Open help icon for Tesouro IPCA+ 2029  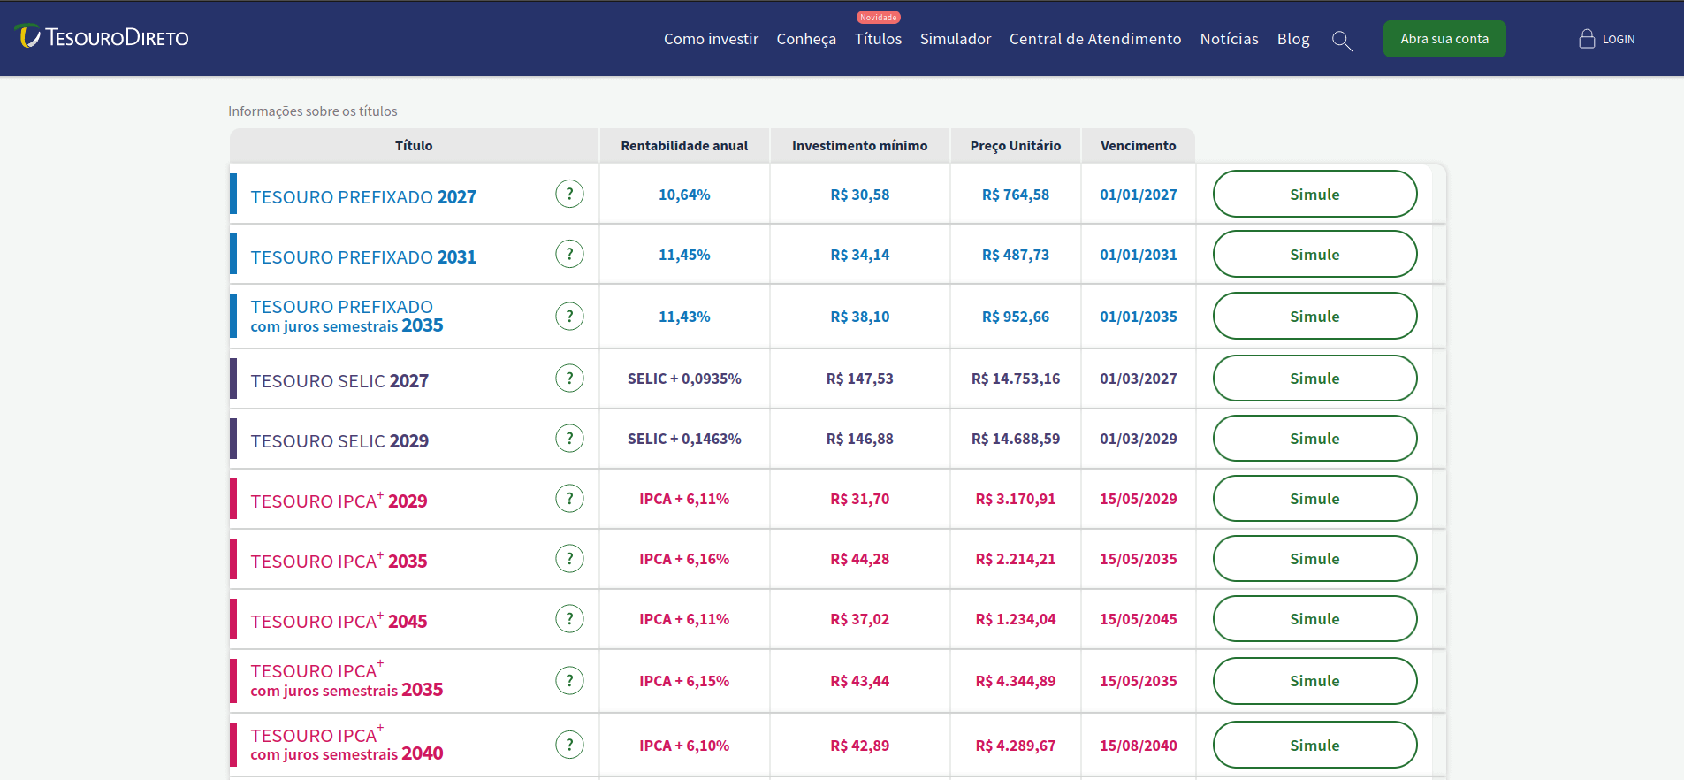coord(569,498)
